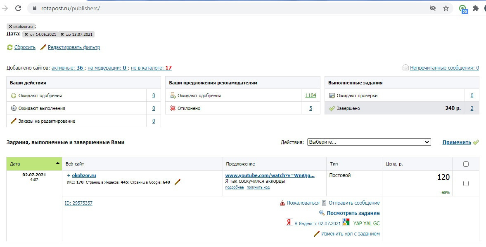The width and height of the screenshot is (486, 247).
Task: Click the получить код link
Action: [258, 187]
